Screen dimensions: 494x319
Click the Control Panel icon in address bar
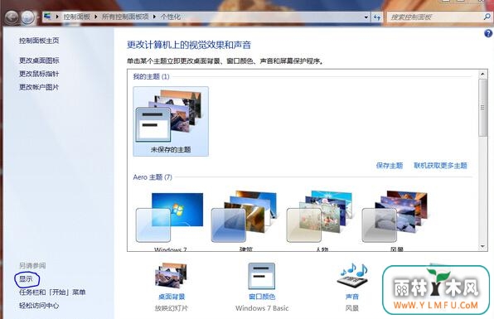47,17
